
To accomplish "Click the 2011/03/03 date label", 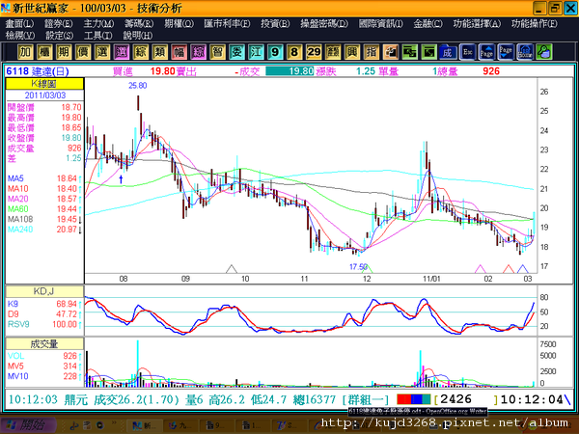I will [x=45, y=95].
